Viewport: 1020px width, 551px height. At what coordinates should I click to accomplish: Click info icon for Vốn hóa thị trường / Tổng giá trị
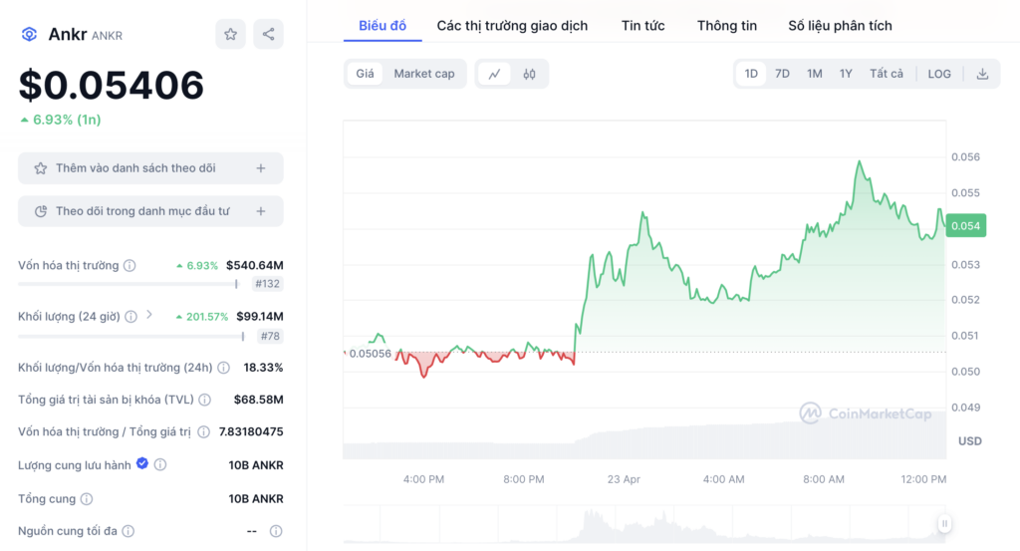203,432
